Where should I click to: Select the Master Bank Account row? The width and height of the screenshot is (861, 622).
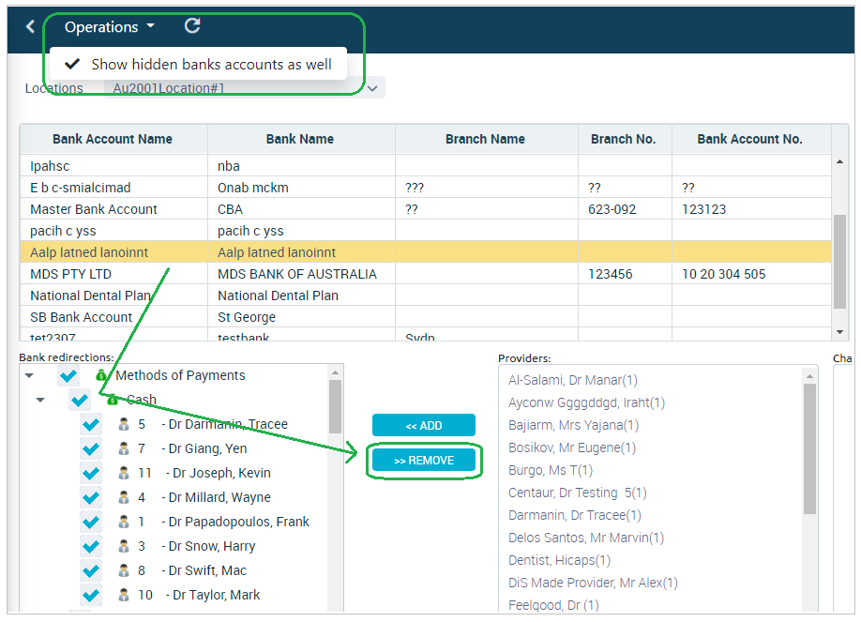pos(426,209)
